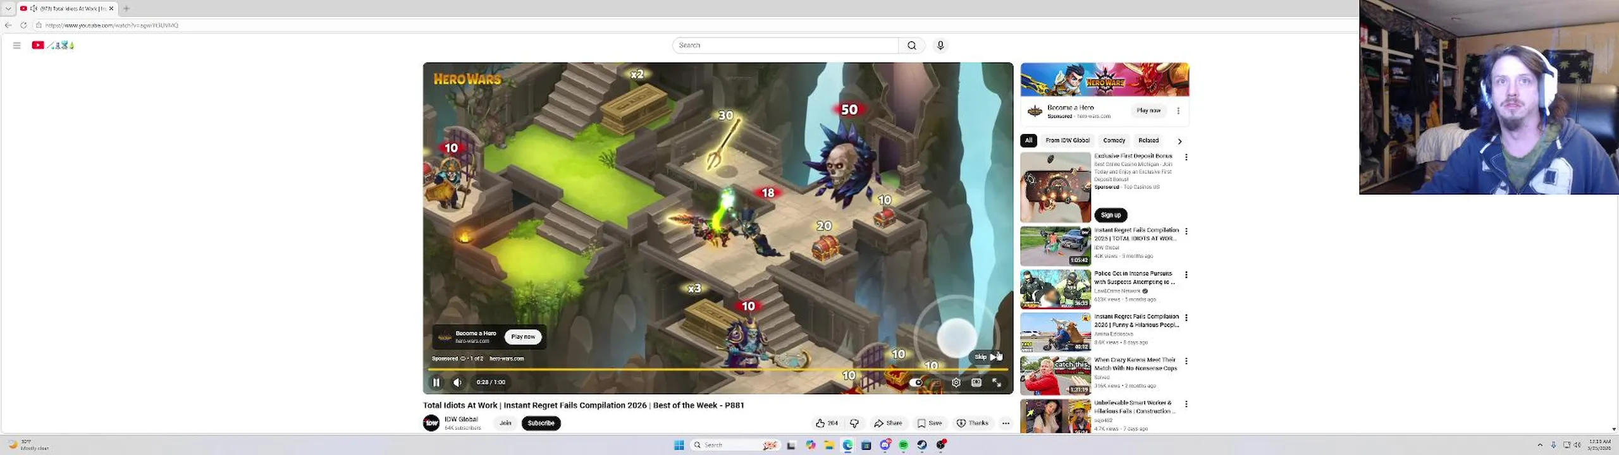Open options menu for Become a Hero ad
Image resolution: width=1619 pixels, height=455 pixels.
pyautogui.click(x=1178, y=111)
